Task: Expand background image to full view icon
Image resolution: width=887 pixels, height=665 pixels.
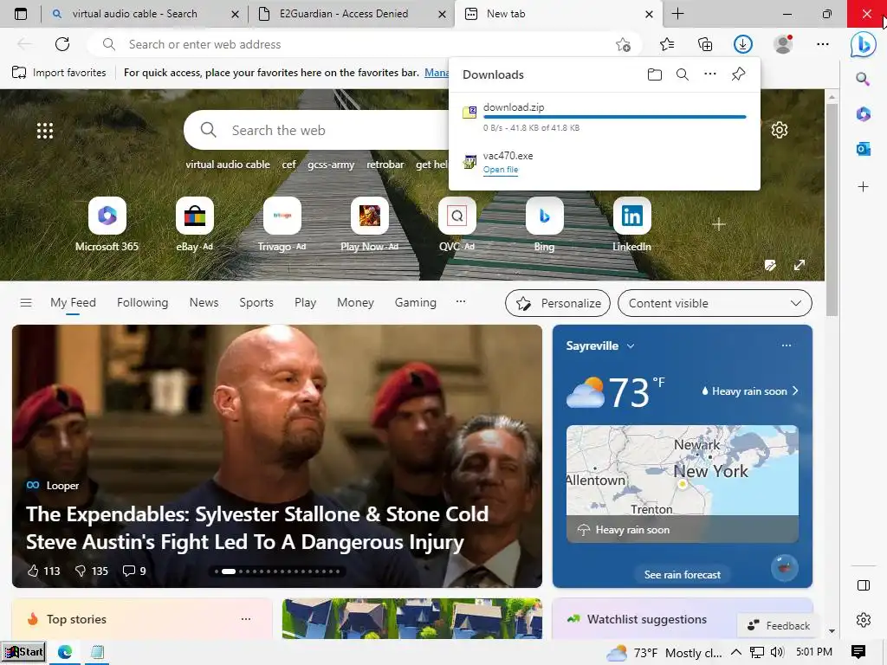Action: (x=799, y=265)
